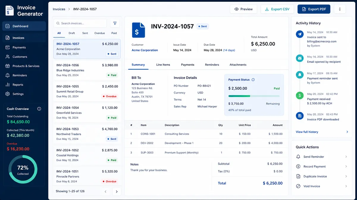The image size is (357, 200).
Task: Expand the Duplicate Invoice chevron arrow
Action: pos(346,176)
